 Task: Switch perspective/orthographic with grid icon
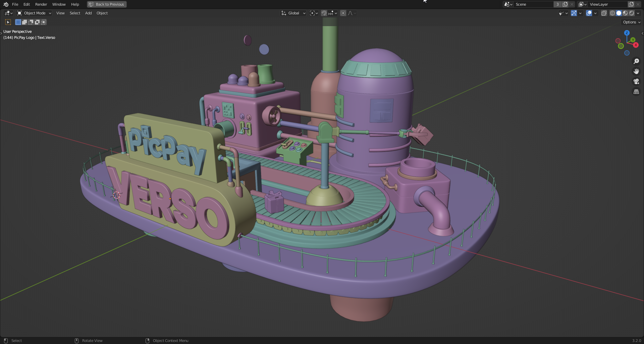[636, 91]
